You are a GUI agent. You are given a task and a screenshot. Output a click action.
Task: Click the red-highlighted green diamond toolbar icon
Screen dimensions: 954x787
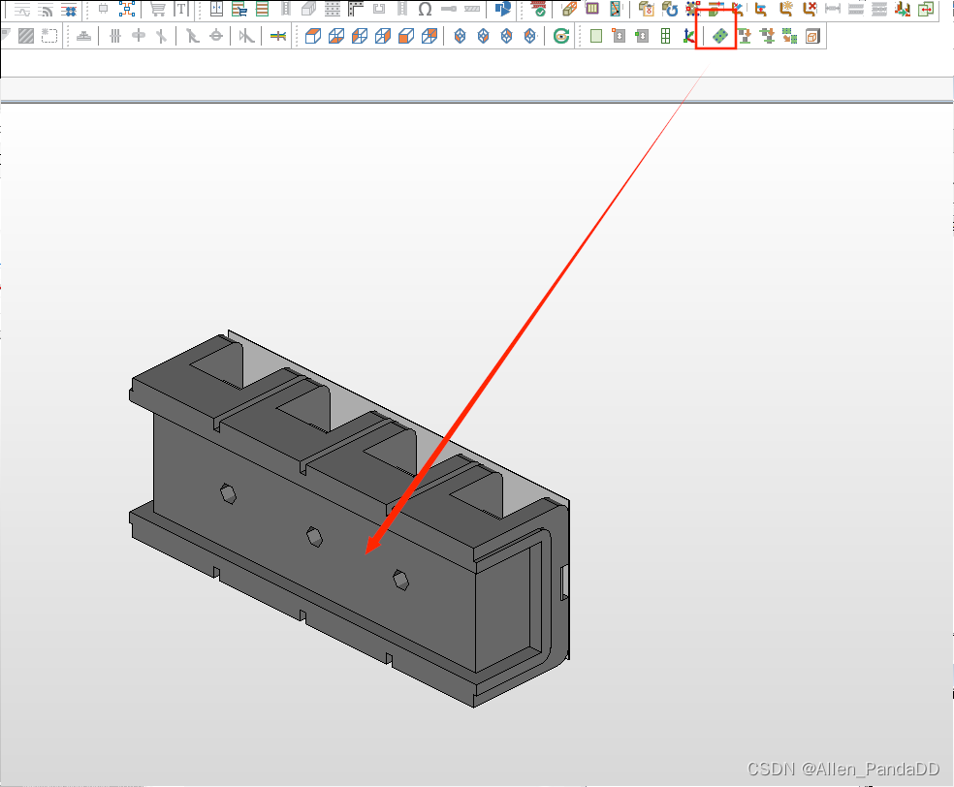tap(719, 37)
